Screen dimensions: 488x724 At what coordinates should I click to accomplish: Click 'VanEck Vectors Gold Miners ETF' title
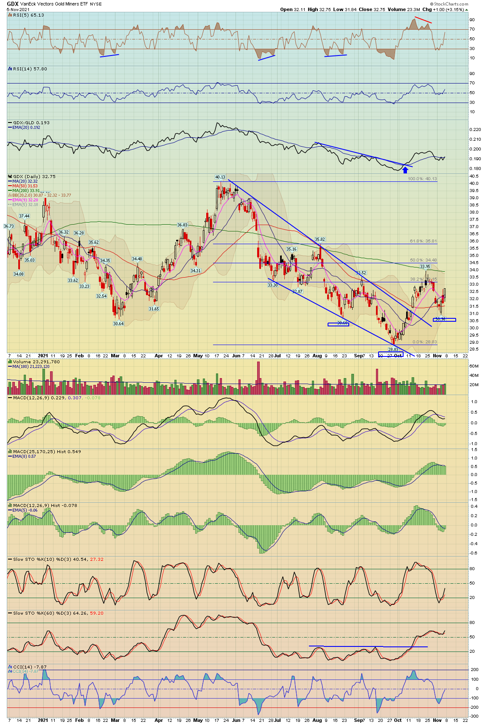click(54, 4)
